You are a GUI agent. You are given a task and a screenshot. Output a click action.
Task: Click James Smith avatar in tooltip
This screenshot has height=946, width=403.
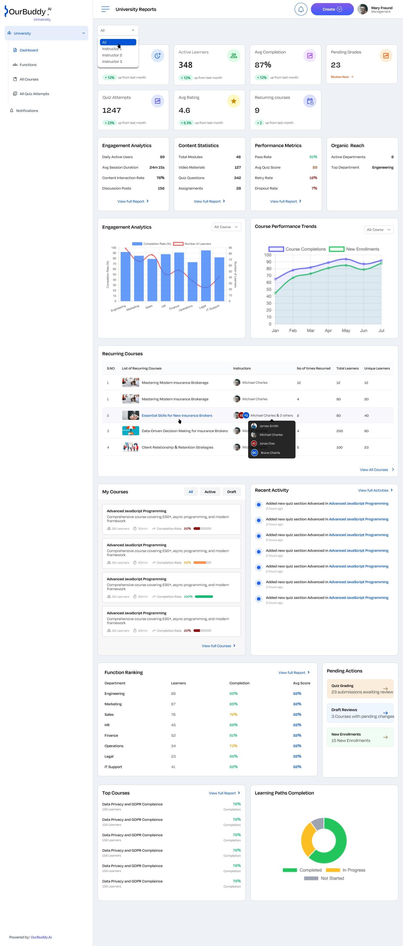pos(254,426)
